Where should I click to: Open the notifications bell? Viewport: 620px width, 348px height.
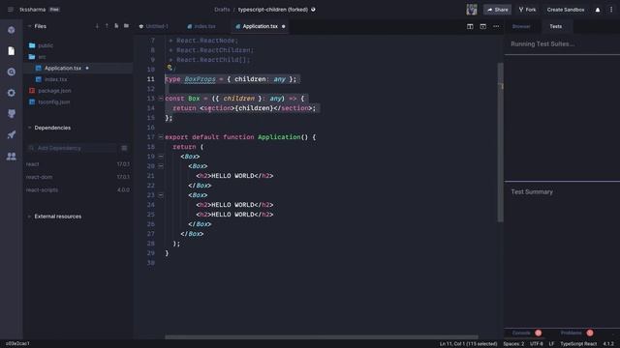(x=598, y=10)
